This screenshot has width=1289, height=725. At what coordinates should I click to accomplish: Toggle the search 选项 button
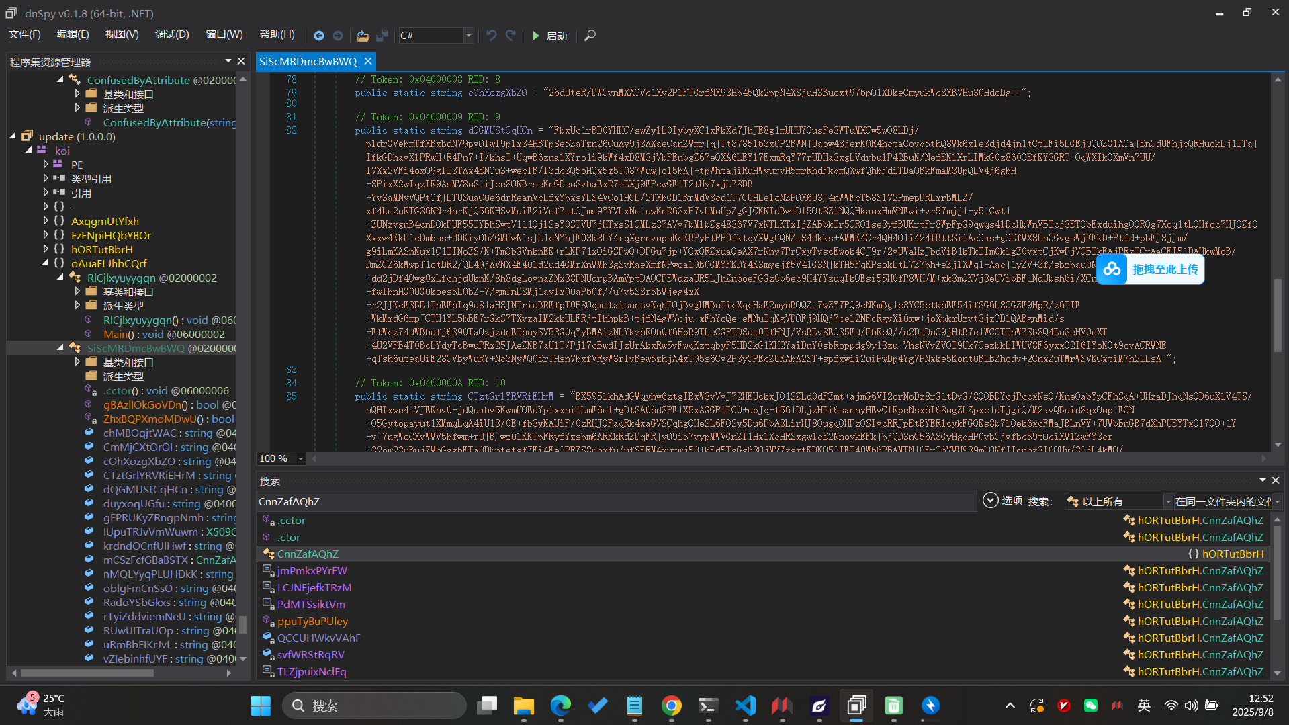[1002, 501]
